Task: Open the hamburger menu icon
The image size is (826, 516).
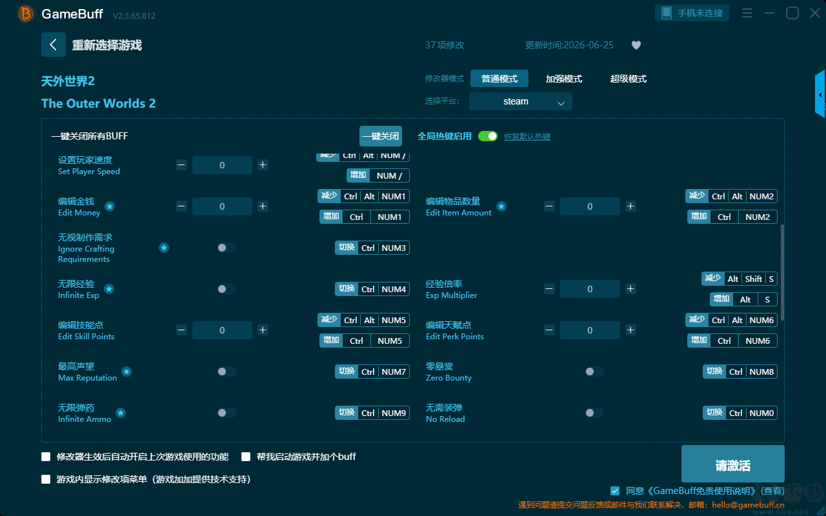Action: pos(747,13)
